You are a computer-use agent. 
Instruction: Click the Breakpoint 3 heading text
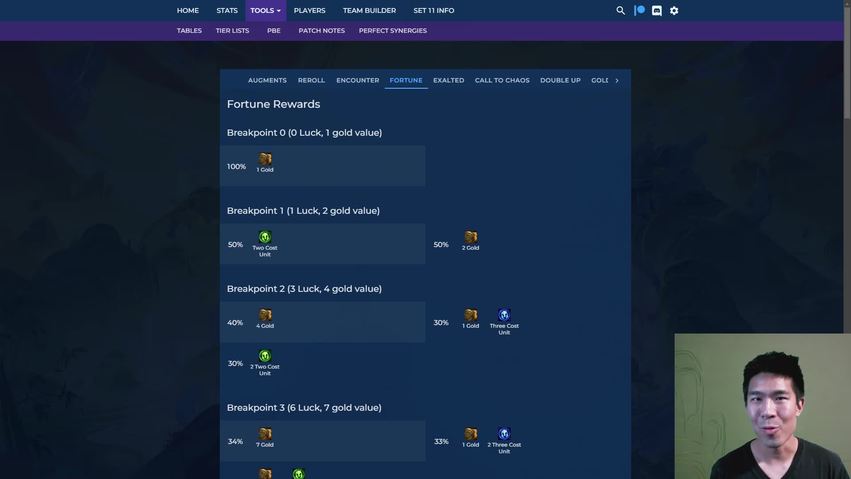coord(304,408)
